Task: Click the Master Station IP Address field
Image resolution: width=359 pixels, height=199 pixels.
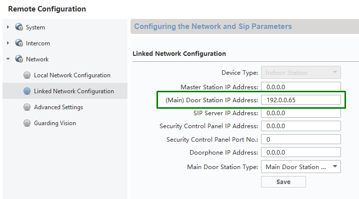Action: click(x=301, y=87)
